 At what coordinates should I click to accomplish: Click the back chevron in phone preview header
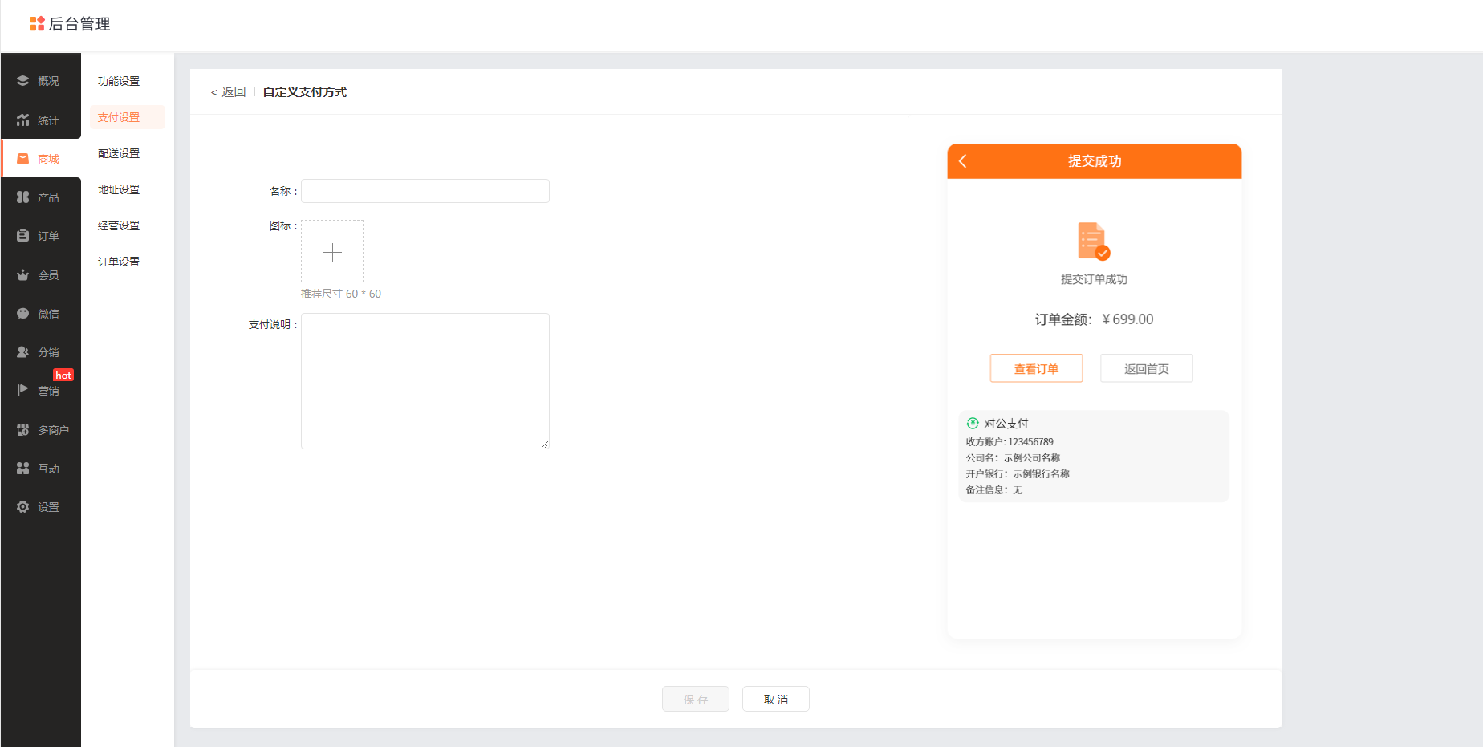point(963,161)
